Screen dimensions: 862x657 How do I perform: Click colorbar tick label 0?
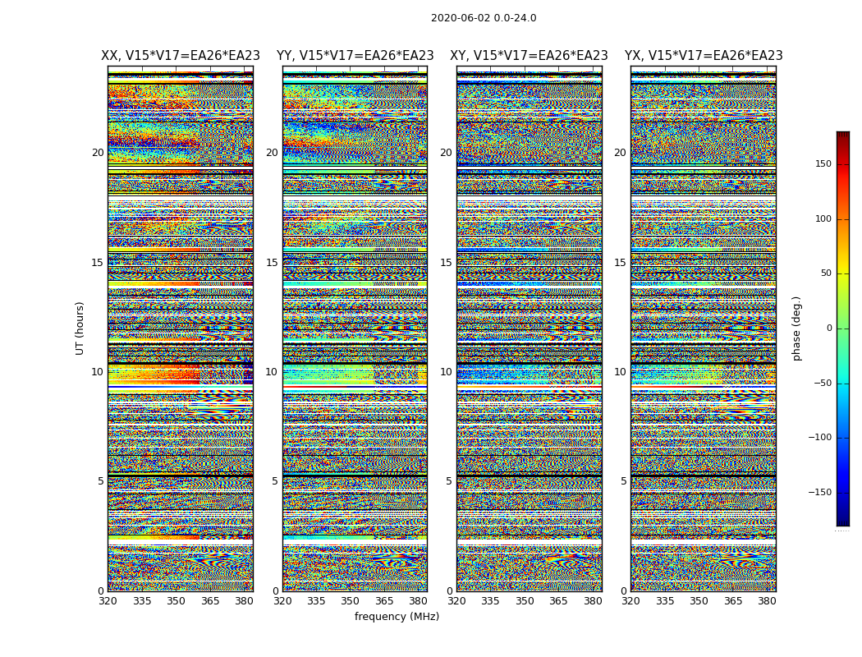(x=829, y=328)
